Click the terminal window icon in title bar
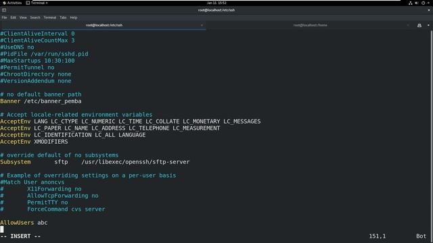 tap(4, 10)
